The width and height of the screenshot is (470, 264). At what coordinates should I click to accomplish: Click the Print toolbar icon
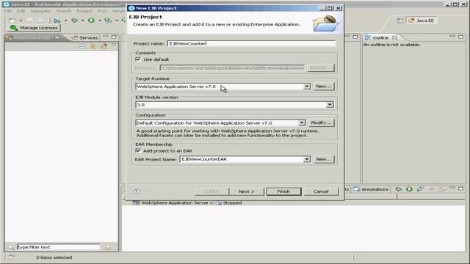pos(41,21)
